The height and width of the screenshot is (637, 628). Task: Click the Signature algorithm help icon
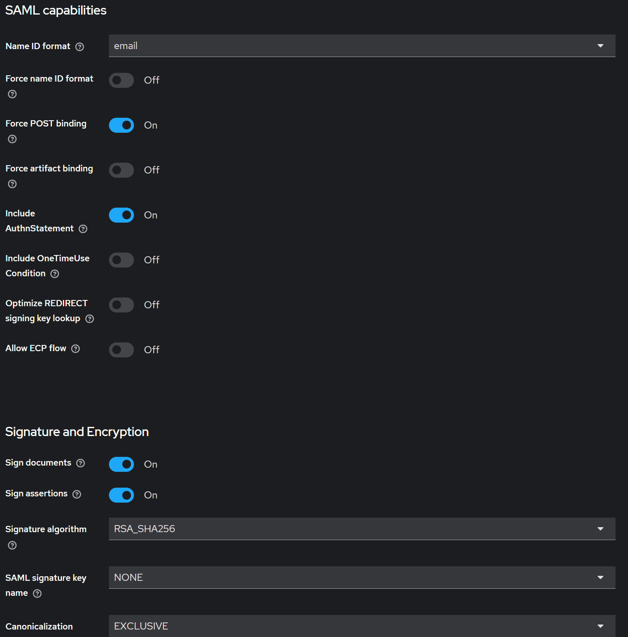12,545
